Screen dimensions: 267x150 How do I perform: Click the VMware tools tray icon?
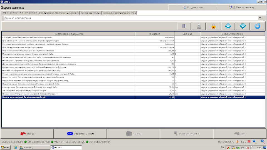[x=233, y=147]
